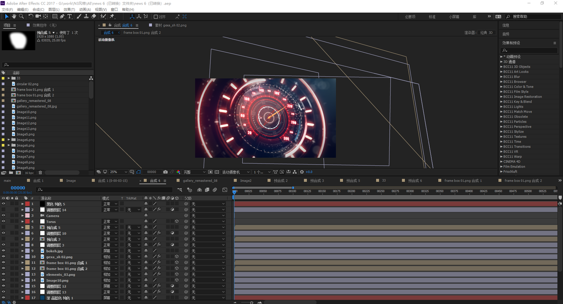
Task: Click the current time indicator playhead
Action: point(234,192)
